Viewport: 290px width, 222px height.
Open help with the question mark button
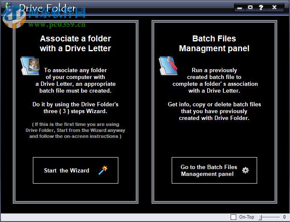pyautogui.click(x=261, y=8)
